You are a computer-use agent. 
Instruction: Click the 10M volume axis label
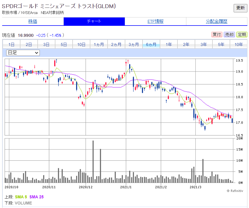coord(240,160)
